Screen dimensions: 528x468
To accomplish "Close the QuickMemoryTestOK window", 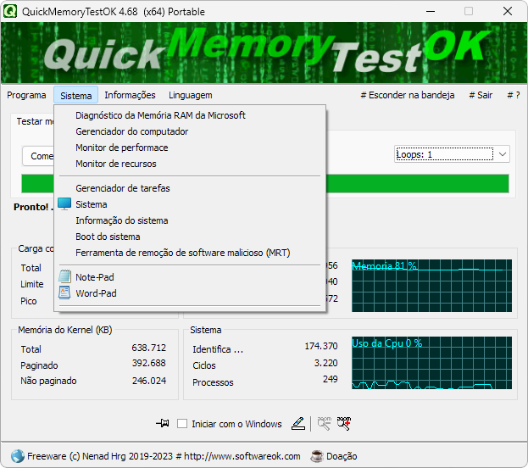I will point(508,11).
